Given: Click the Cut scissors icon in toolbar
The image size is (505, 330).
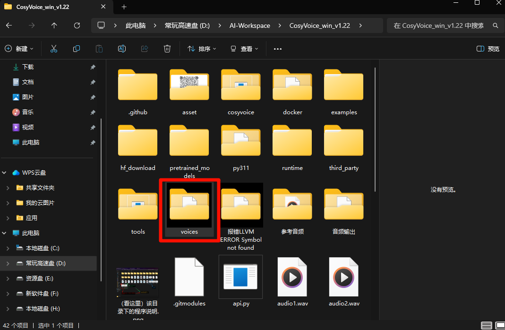Looking at the screenshot, I should [x=53, y=49].
